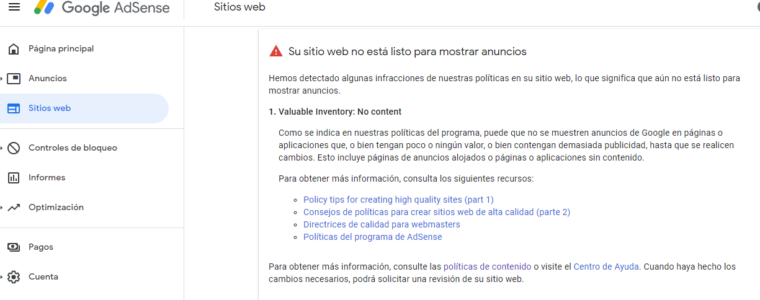The width and height of the screenshot is (760, 300).
Task: Click the Página principal home icon
Action: pos(14,48)
